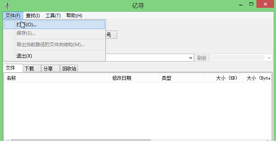Open the disabled dropdown next to 刷新
276x150 pixels.
pyautogui.click(x=241, y=58)
